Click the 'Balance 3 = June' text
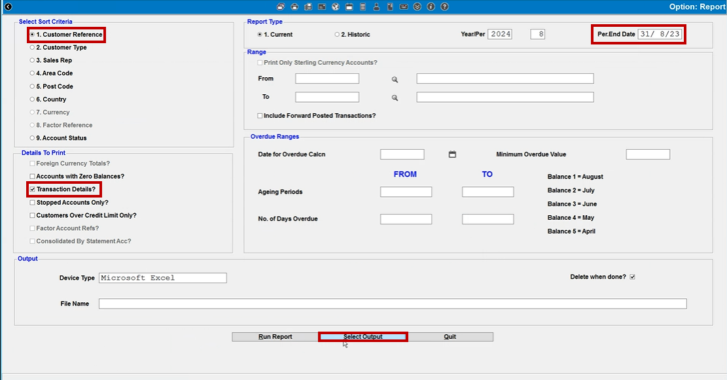The width and height of the screenshot is (727, 380). click(x=572, y=204)
